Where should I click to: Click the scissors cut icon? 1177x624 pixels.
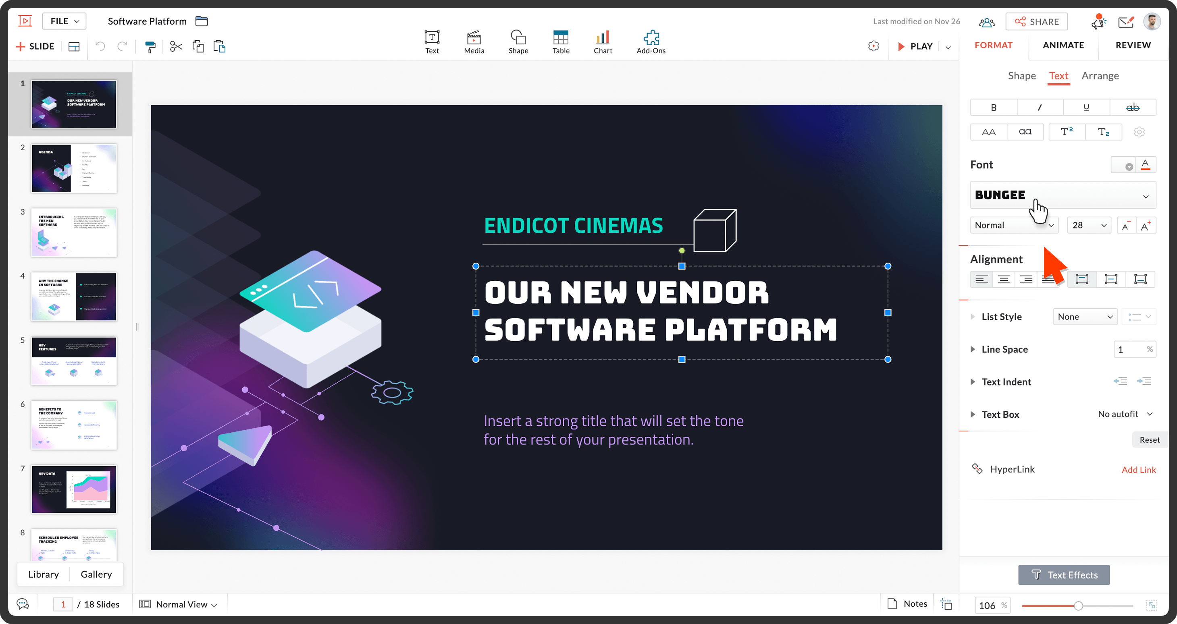tap(176, 47)
